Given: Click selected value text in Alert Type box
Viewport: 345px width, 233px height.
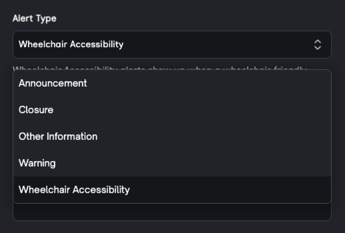Looking at the screenshot, I should coord(71,44).
